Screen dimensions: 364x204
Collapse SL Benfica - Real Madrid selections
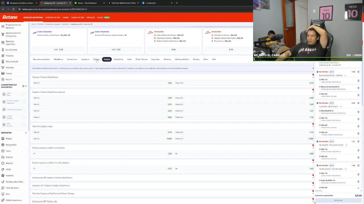click(341, 107)
